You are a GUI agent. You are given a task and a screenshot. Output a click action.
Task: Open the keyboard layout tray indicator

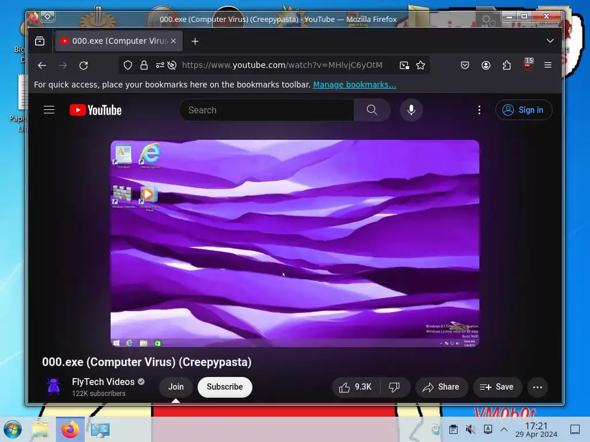488,429
